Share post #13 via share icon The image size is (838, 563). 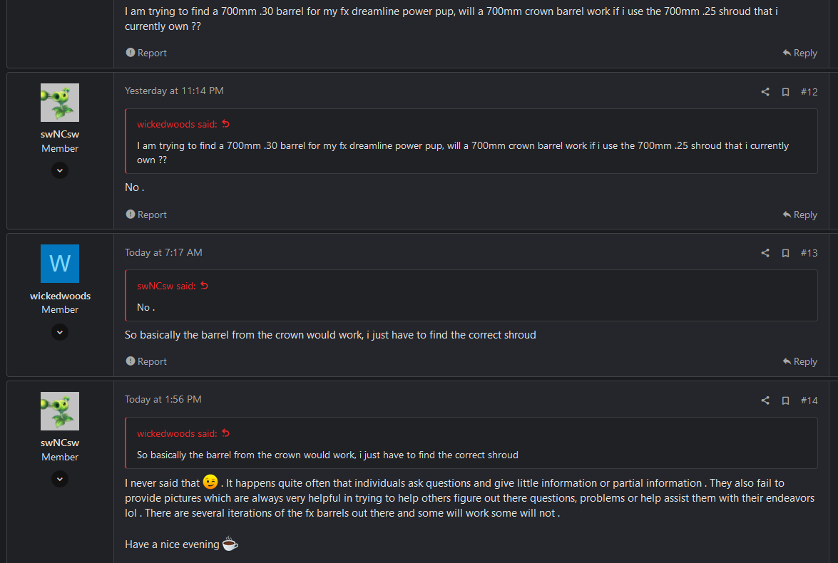(765, 253)
